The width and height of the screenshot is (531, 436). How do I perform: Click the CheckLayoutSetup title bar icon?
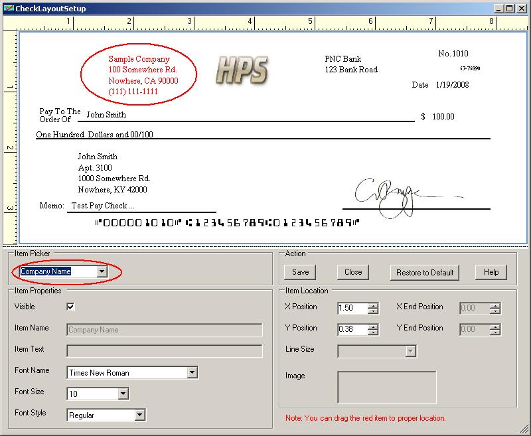tap(7, 9)
